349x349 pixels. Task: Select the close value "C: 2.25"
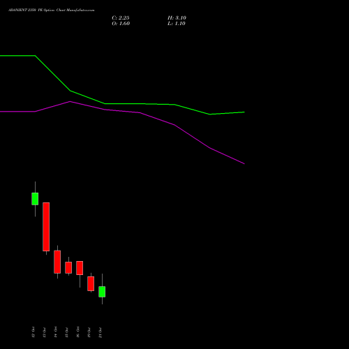[121, 18]
